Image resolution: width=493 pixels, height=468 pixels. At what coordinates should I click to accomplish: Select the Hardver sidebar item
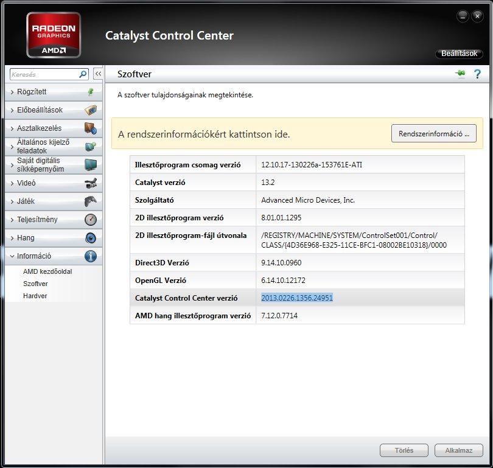point(35,296)
